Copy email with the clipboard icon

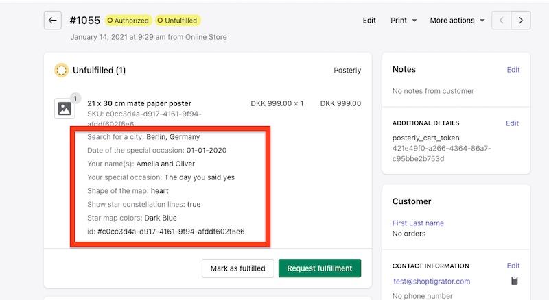514,280
